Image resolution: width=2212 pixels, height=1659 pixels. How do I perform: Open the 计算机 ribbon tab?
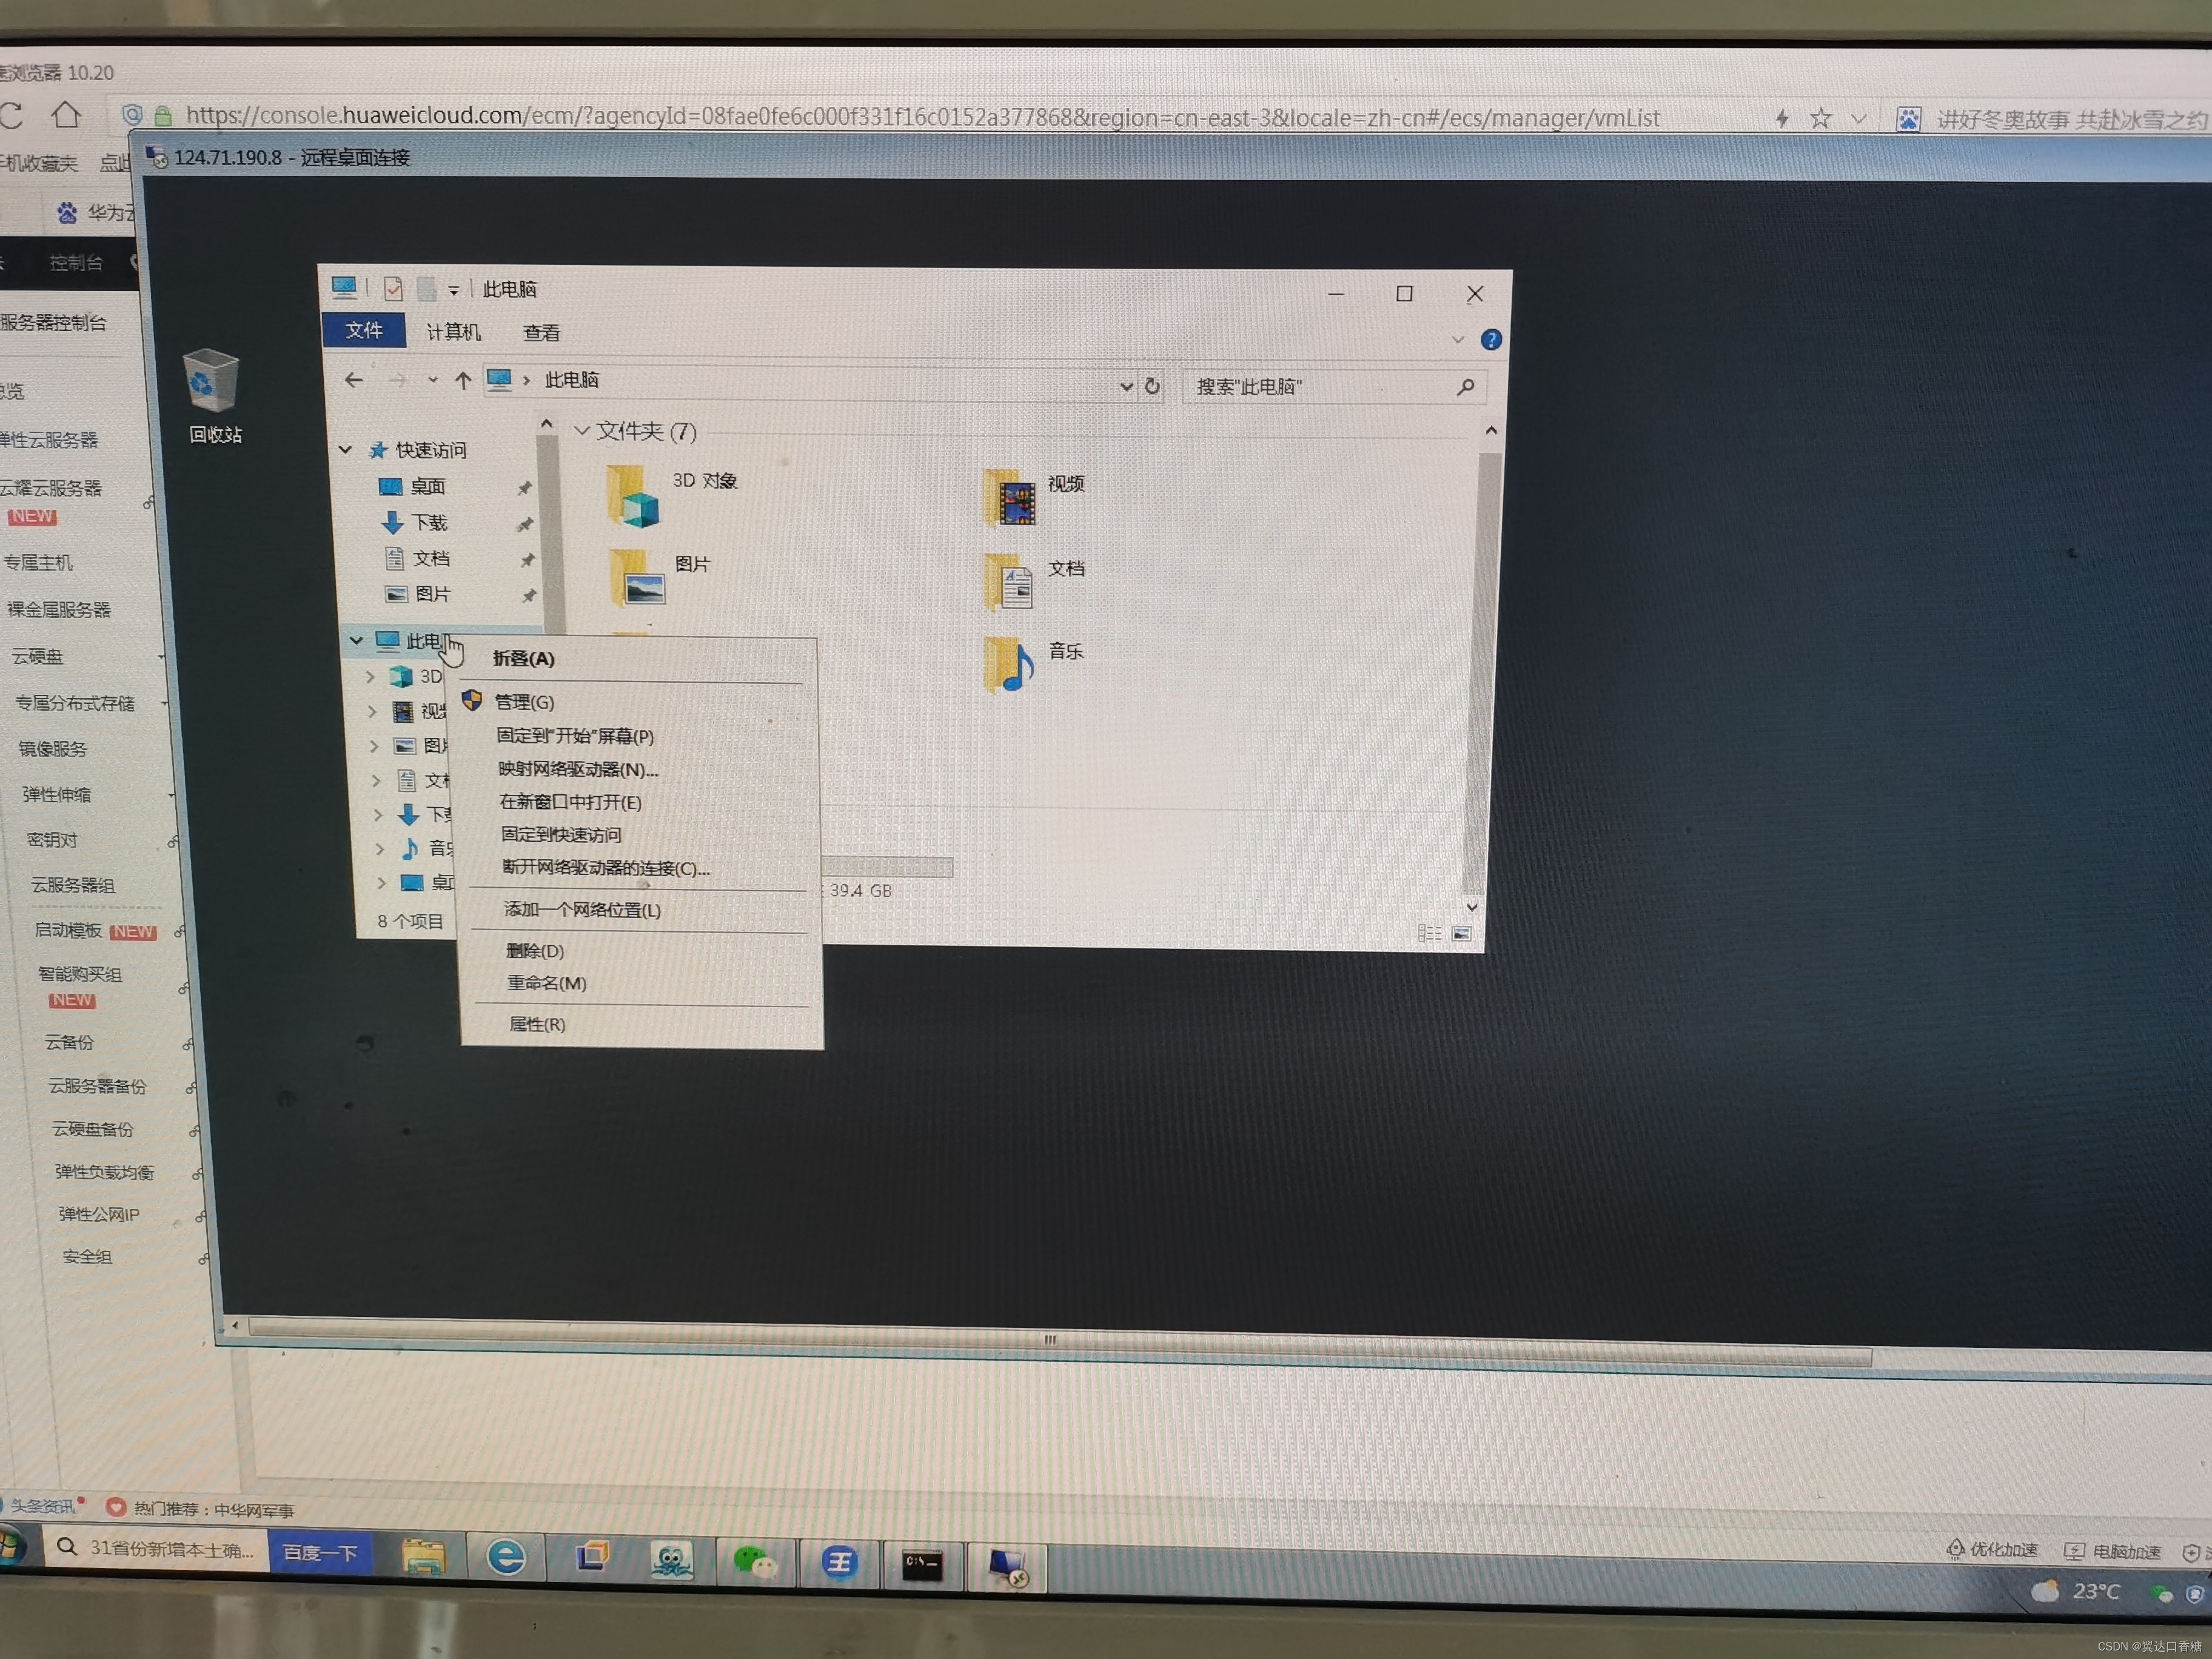[x=453, y=332]
